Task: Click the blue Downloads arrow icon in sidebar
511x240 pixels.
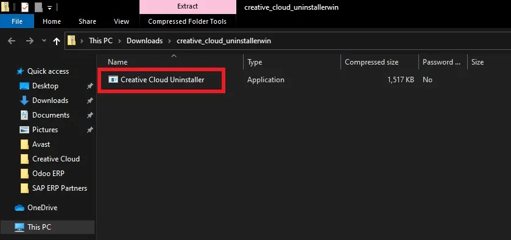Action: tap(24, 101)
